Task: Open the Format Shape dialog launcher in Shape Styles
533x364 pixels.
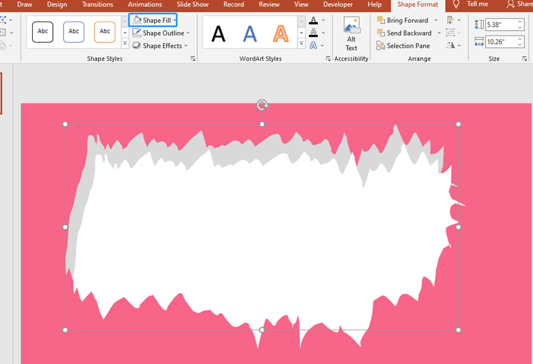Action: (193, 58)
